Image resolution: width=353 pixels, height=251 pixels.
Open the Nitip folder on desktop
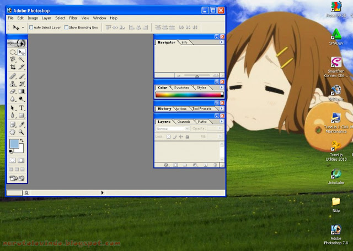[x=336, y=204]
